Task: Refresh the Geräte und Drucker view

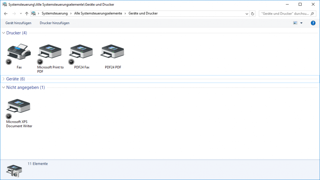Action: pyautogui.click(x=252, y=14)
